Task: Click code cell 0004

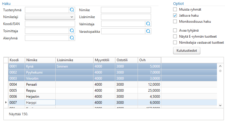Action: tap(17, 84)
